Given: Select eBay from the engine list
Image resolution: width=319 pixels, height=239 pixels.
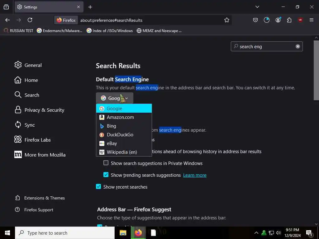Looking at the screenshot, I should (x=124, y=143).
